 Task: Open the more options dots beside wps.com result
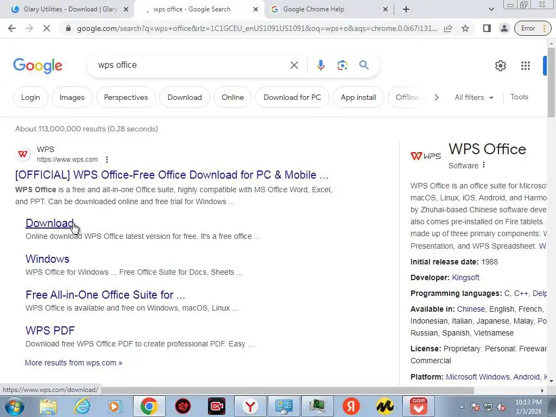(107, 160)
